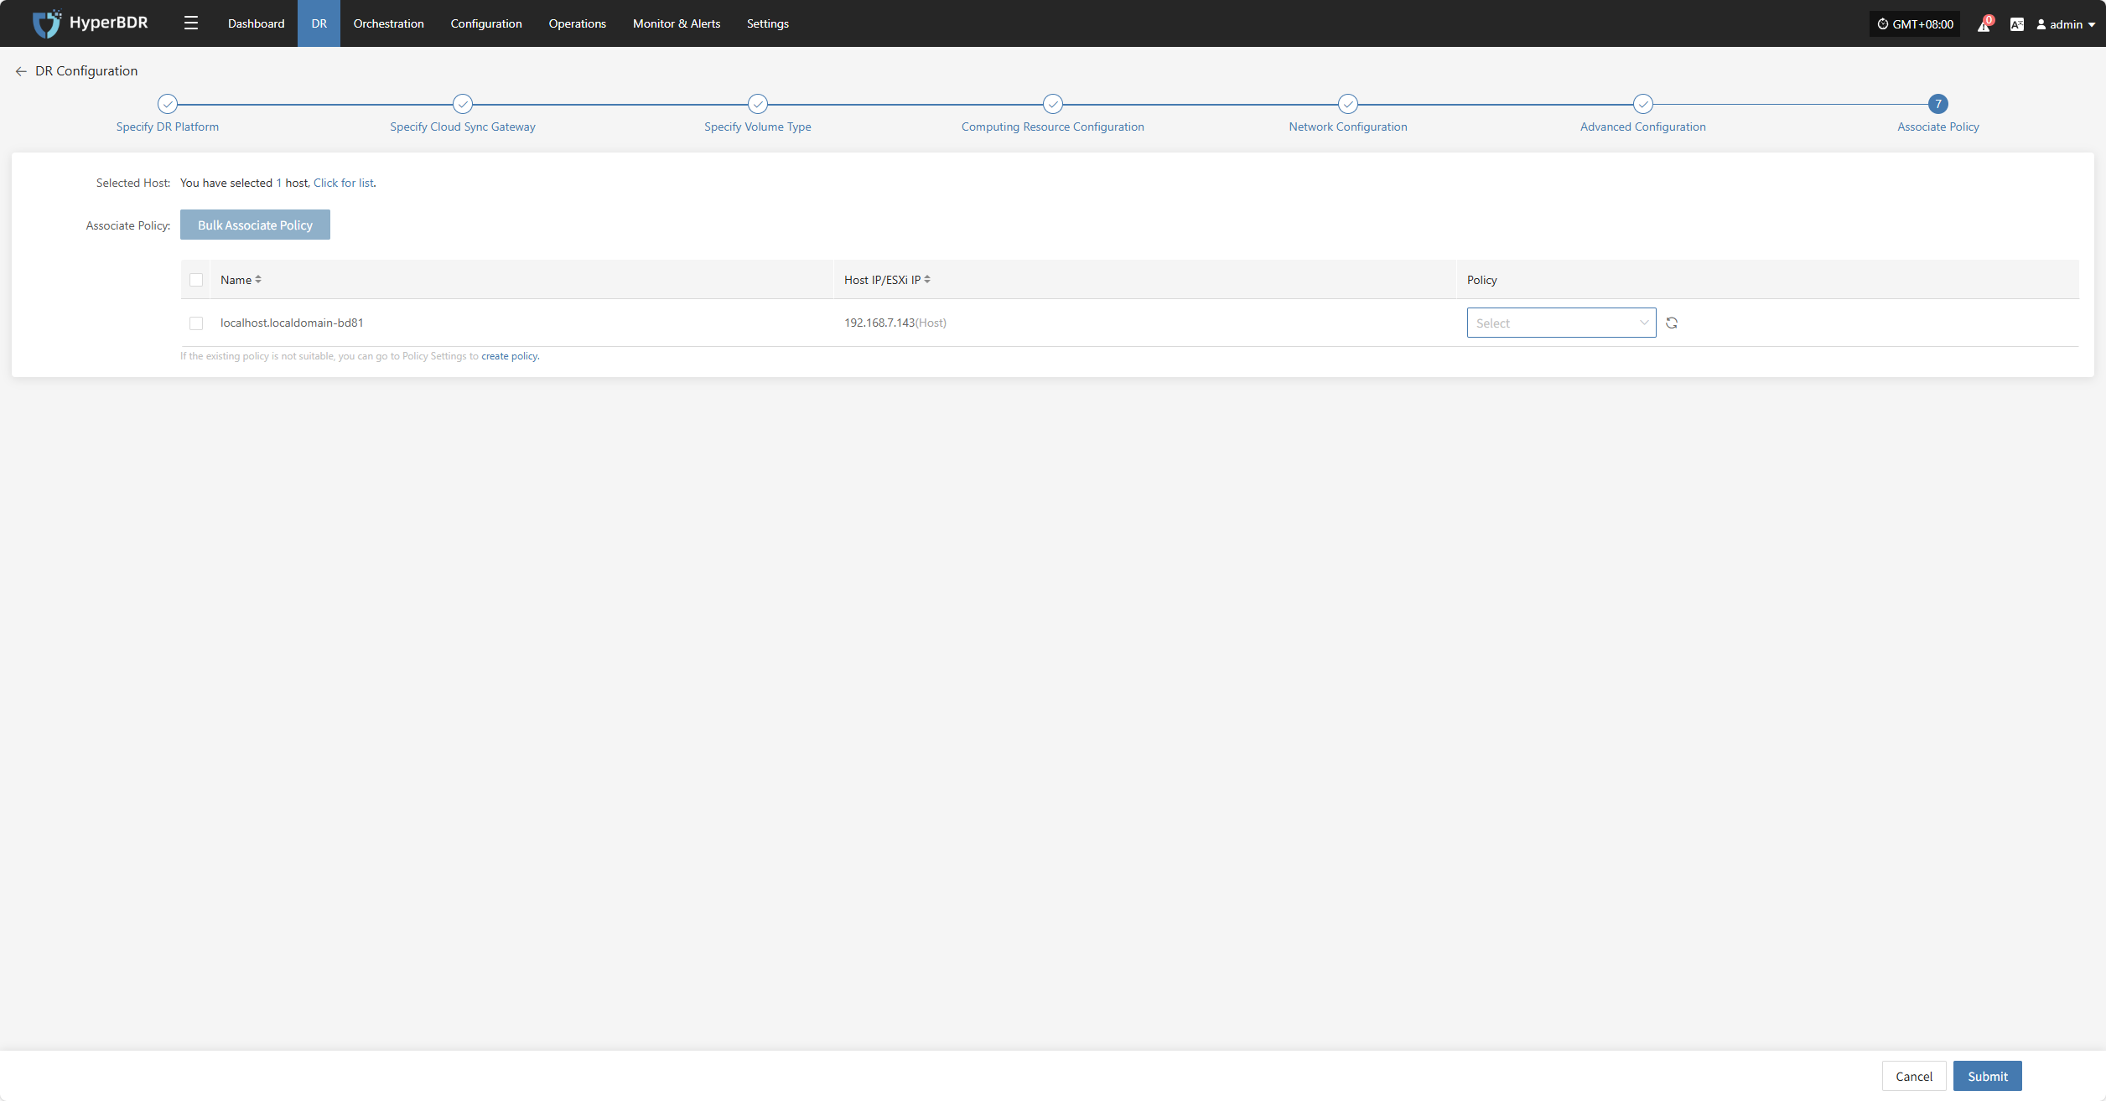
Task: Click the Advanced Configuration step circle
Action: click(x=1643, y=104)
